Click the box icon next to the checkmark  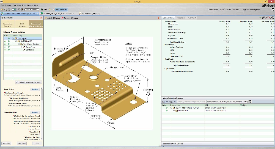(x=263, y=18)
